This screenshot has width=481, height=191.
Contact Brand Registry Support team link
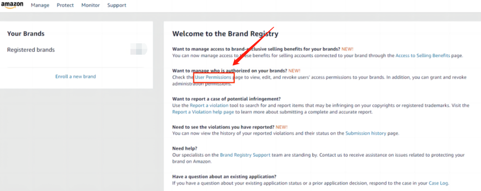245,155
